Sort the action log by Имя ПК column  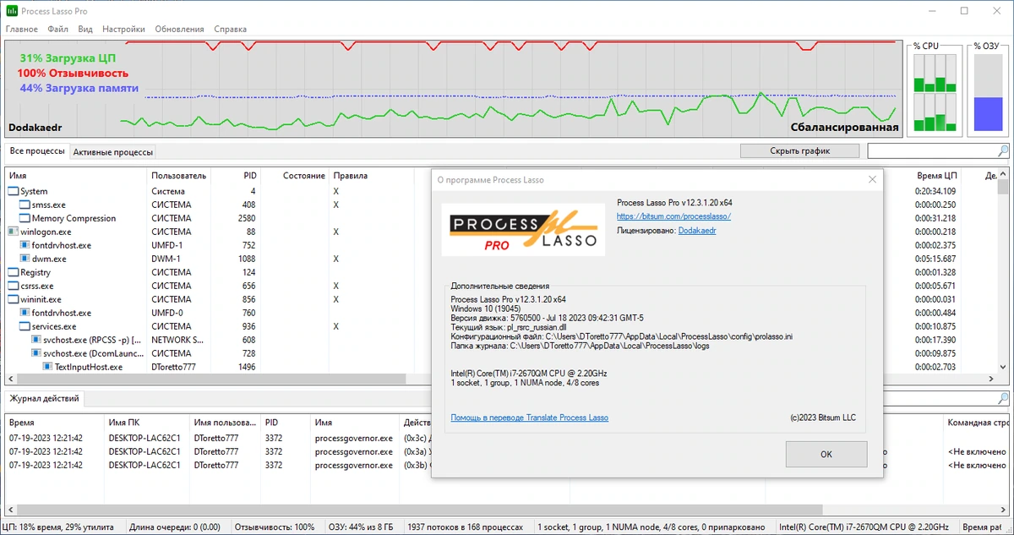147,423
